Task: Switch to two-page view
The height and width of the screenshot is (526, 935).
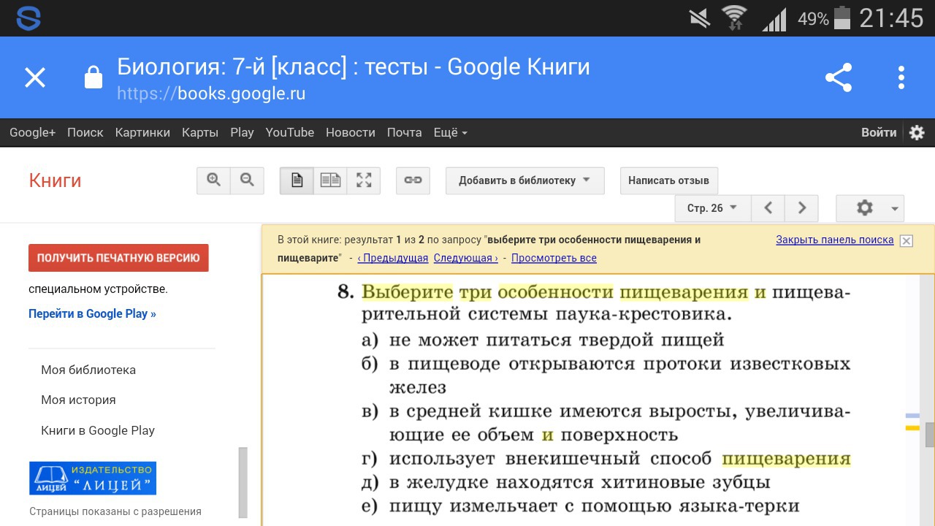Action: pos(330,180)
